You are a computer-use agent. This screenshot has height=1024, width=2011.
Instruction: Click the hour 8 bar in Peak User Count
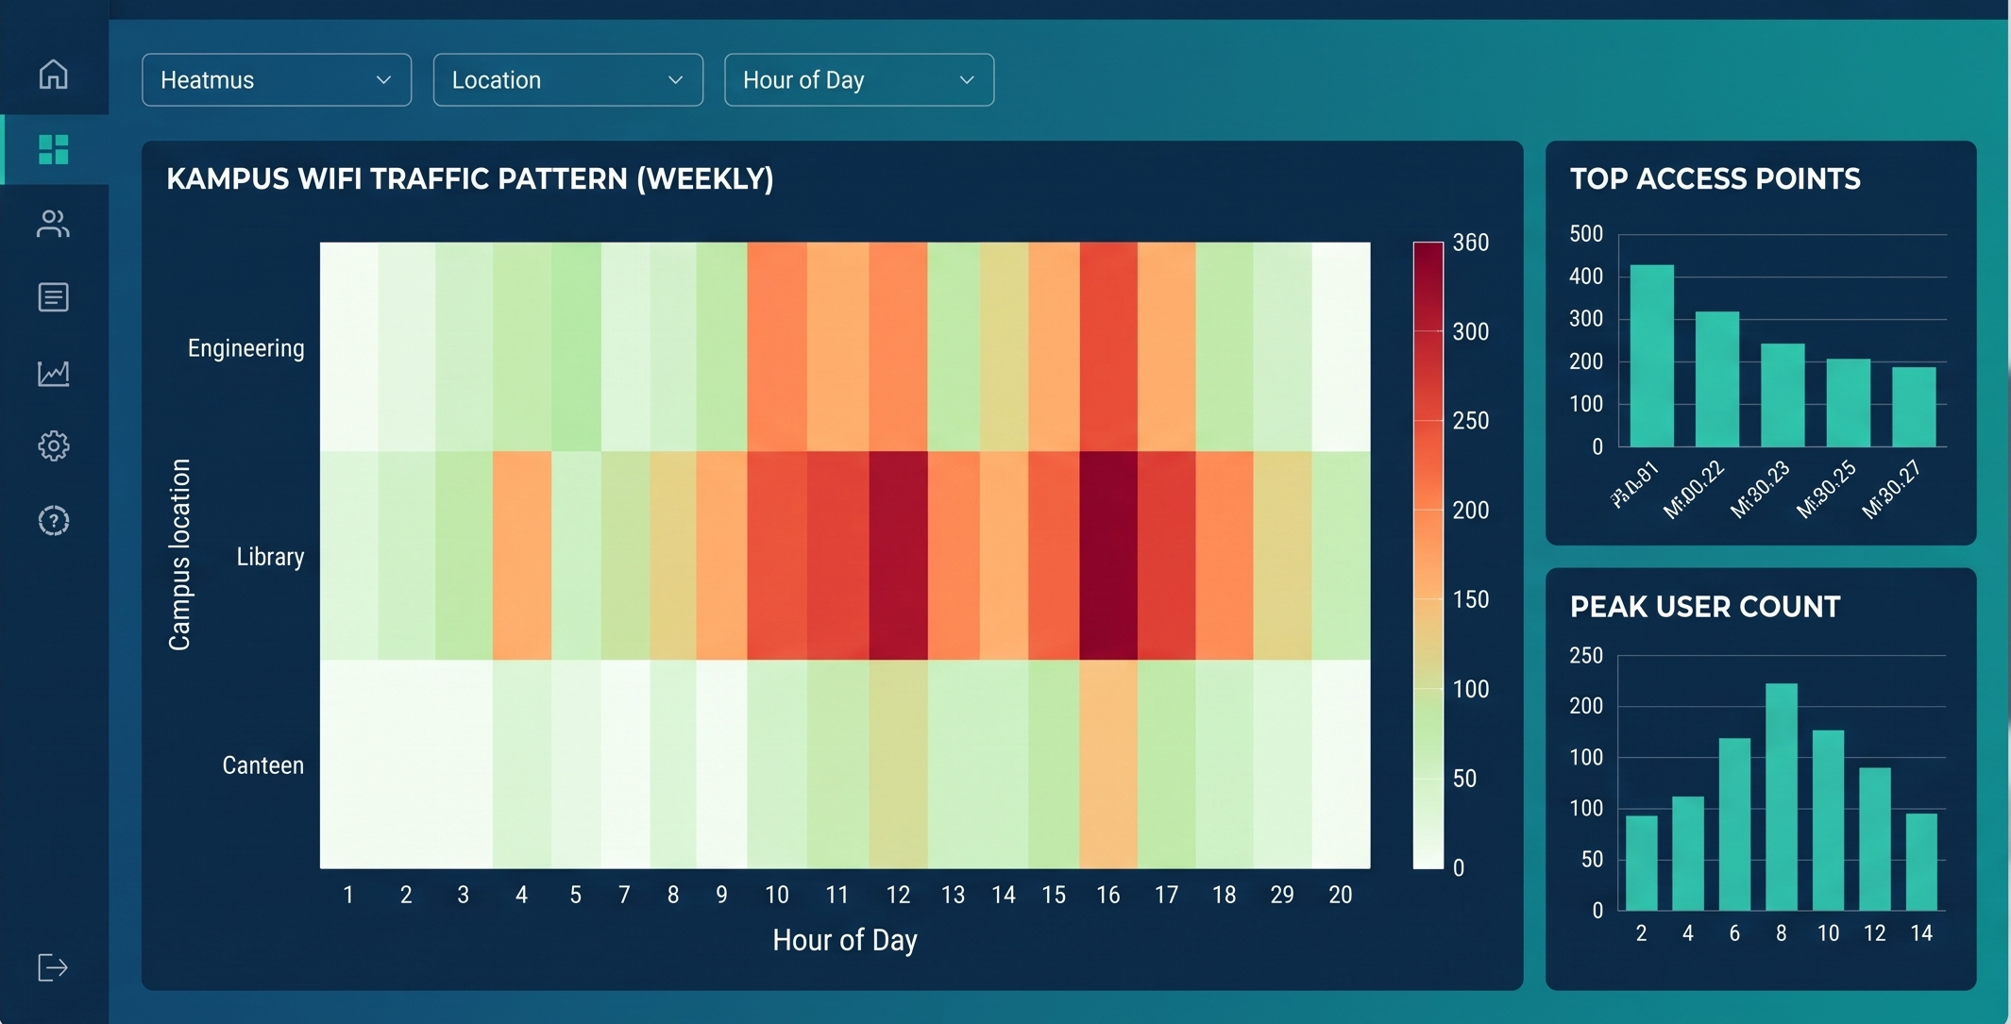click(1782, 797)
